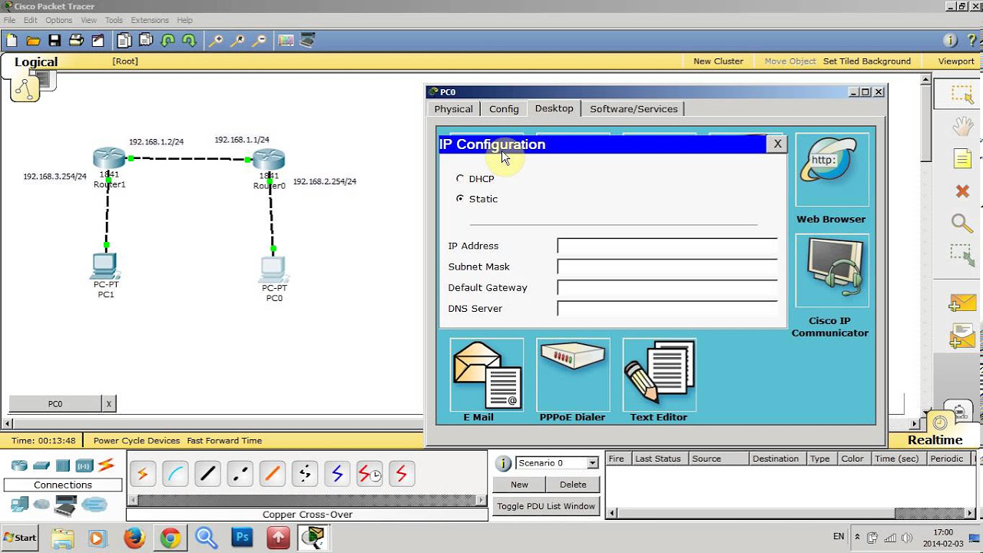
Task: Choose the dashed Copper Cross-Over cable
Action: tap(240, 475)
